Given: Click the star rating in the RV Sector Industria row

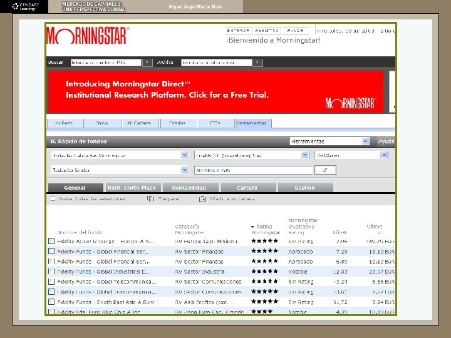Looking at the screenshot, I should point(264,271).
